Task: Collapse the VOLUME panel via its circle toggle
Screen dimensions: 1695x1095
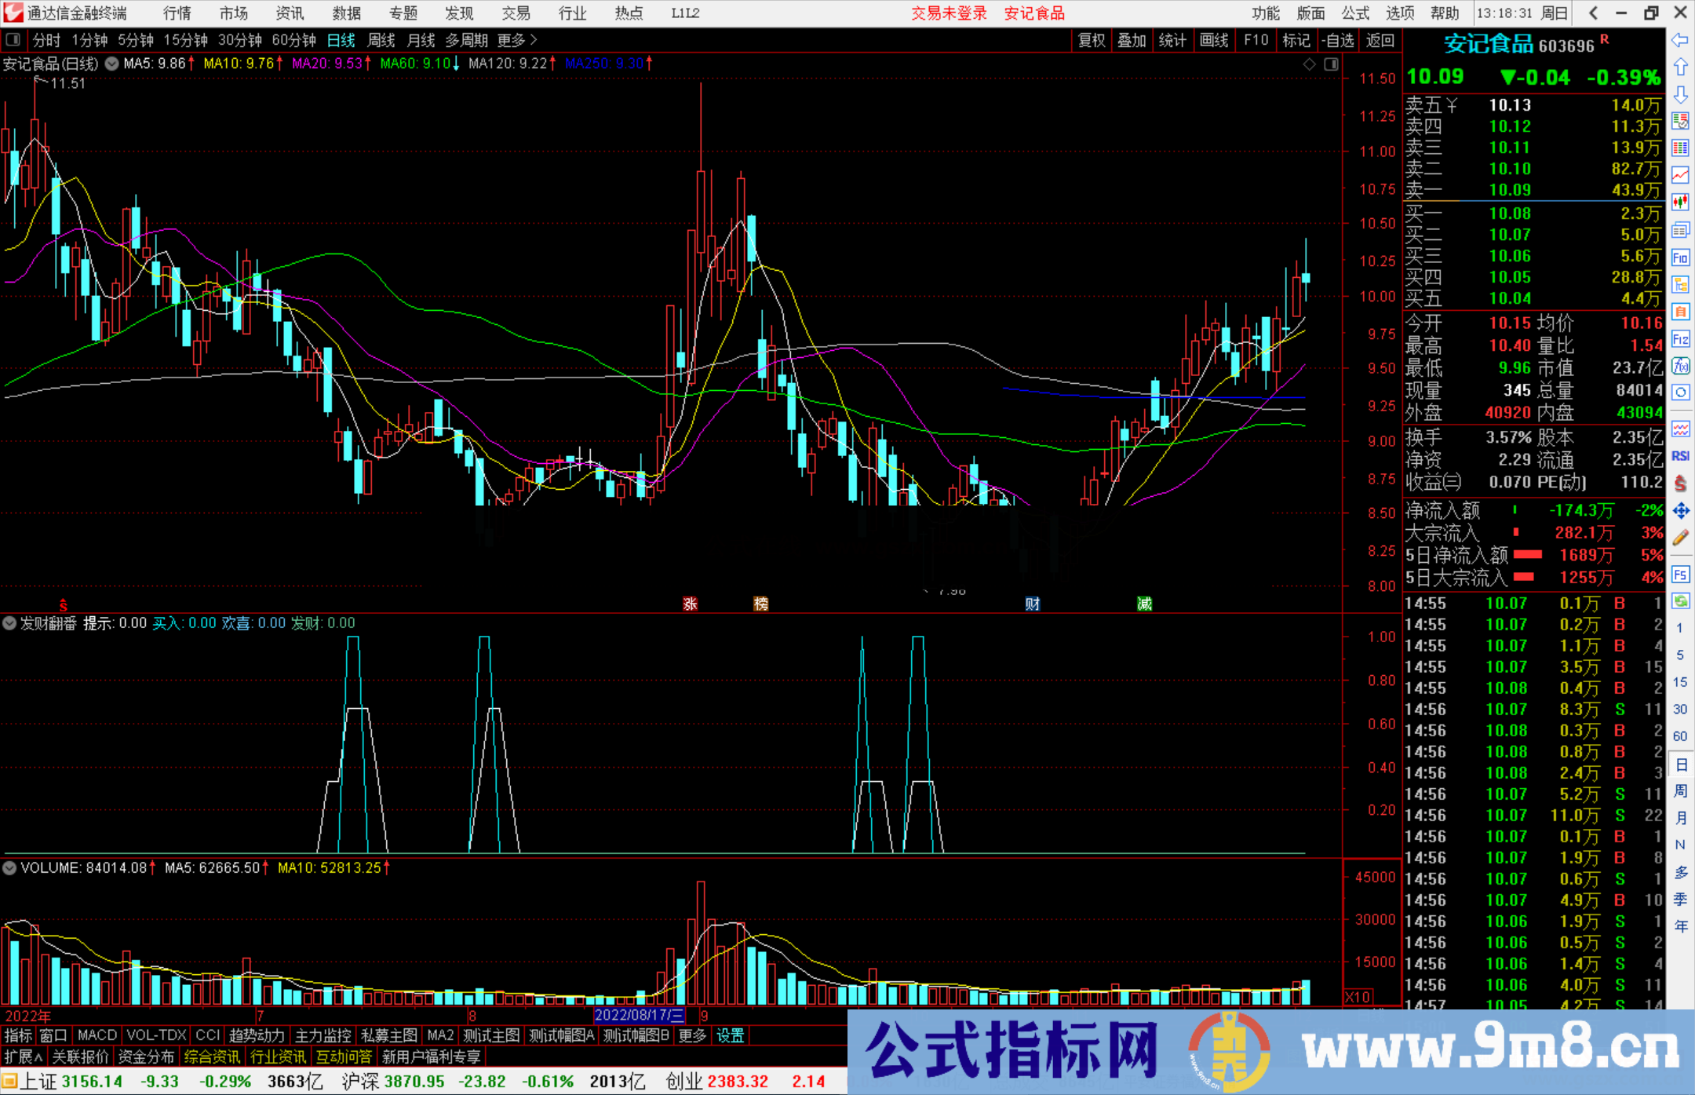Action: 9,867
